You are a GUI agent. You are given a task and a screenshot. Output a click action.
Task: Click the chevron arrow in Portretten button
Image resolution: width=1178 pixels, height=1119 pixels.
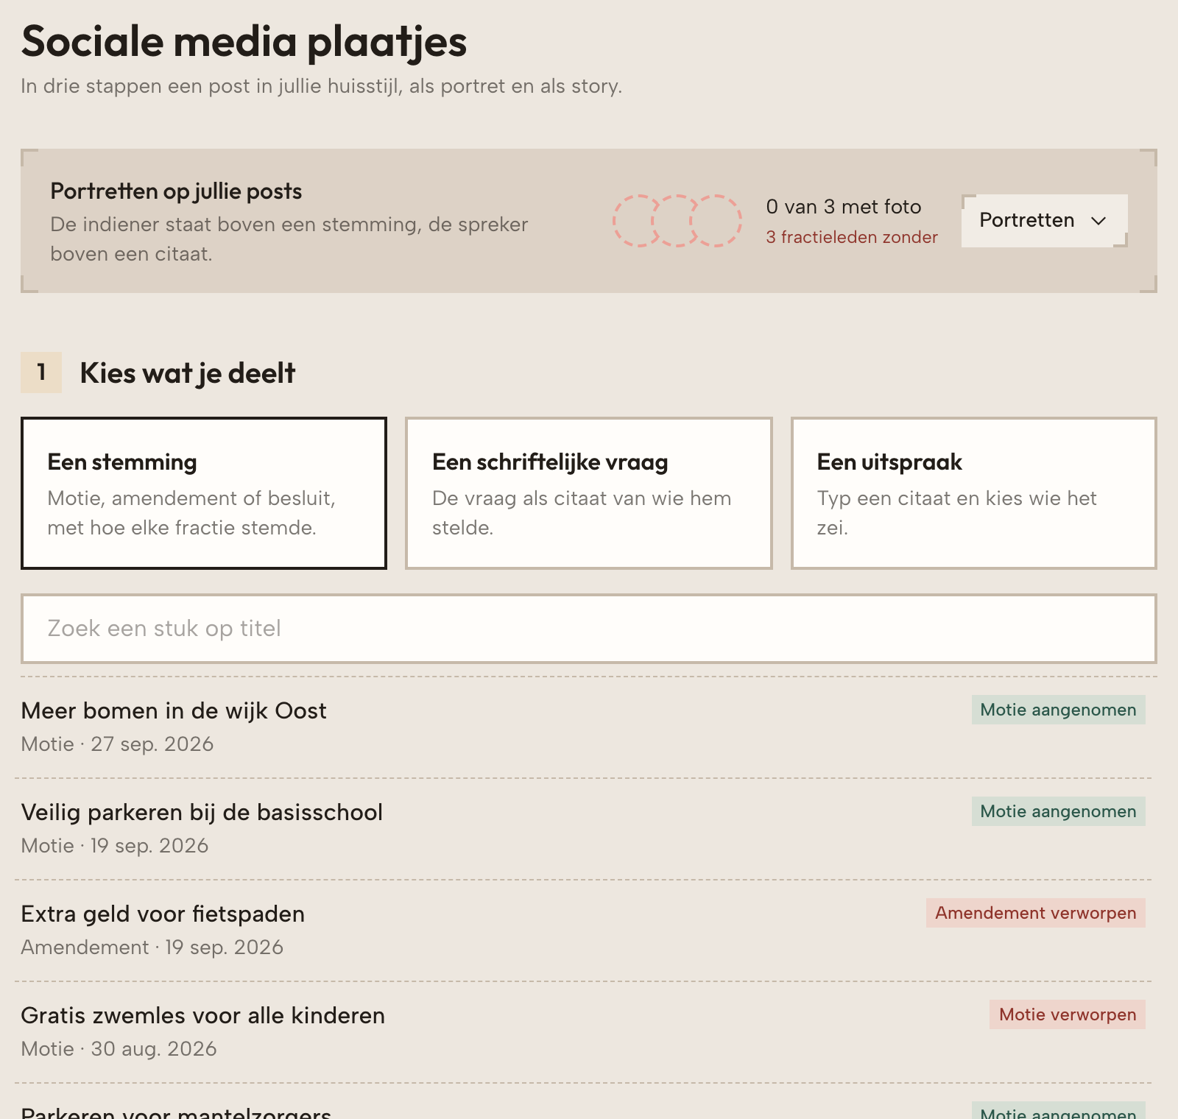[1098, 221]
